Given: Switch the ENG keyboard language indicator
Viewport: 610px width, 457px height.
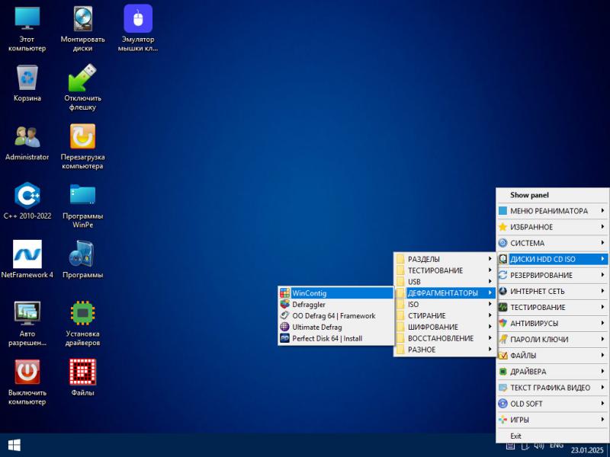Looking at the screenshot, I should [557, 445].
